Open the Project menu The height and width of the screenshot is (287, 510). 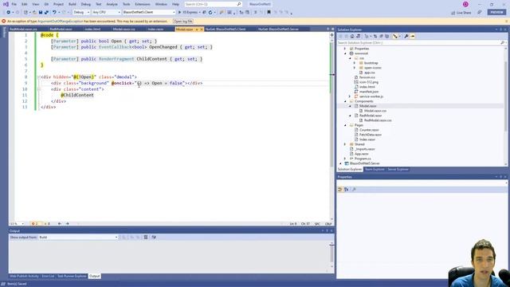(x=58, y=4)
